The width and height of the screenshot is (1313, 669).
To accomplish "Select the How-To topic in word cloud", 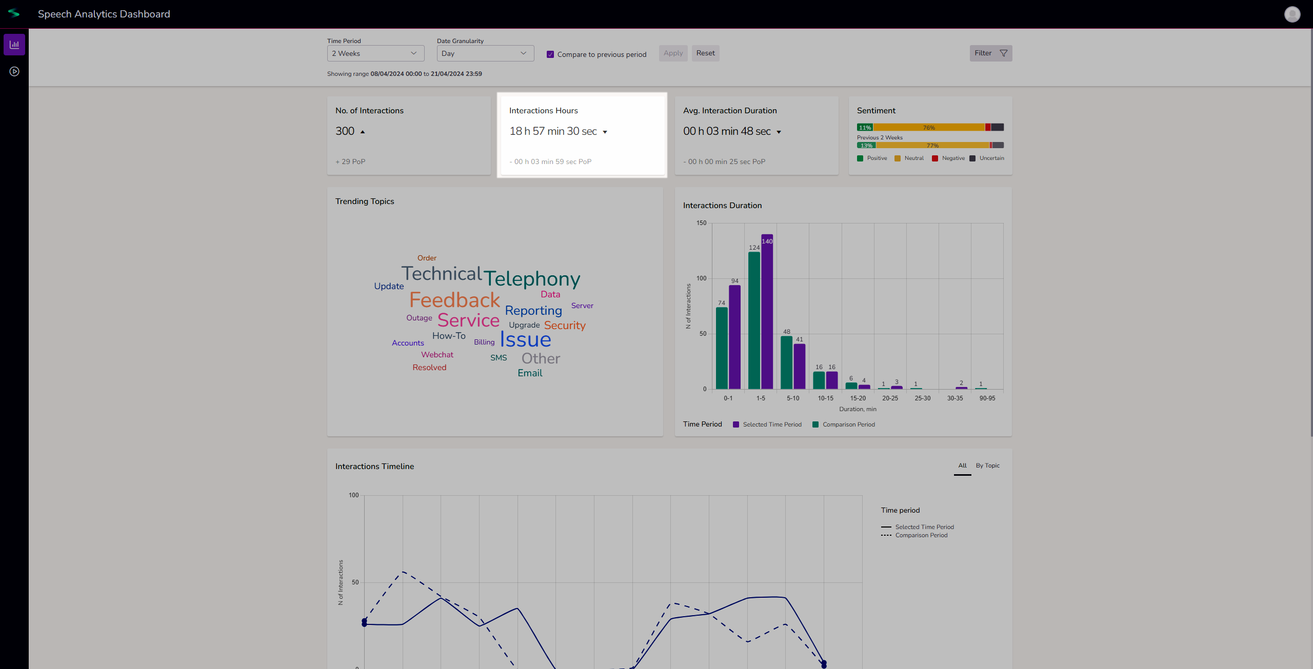I will 449,336.
